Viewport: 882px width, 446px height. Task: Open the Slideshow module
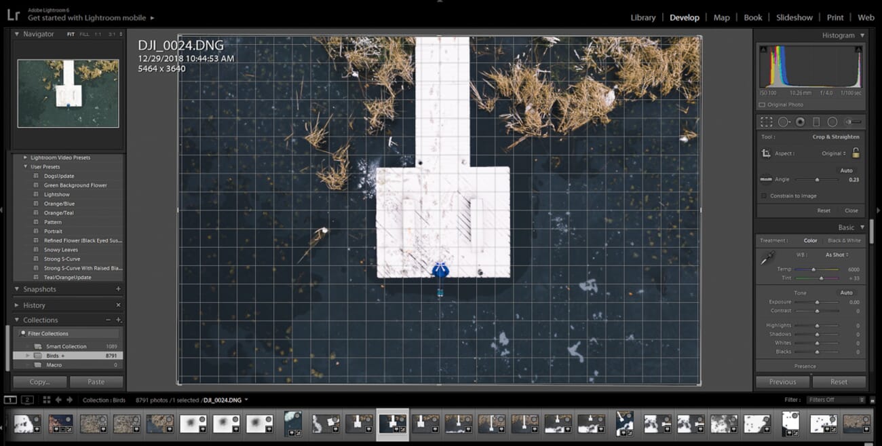(x=794, y=17)
